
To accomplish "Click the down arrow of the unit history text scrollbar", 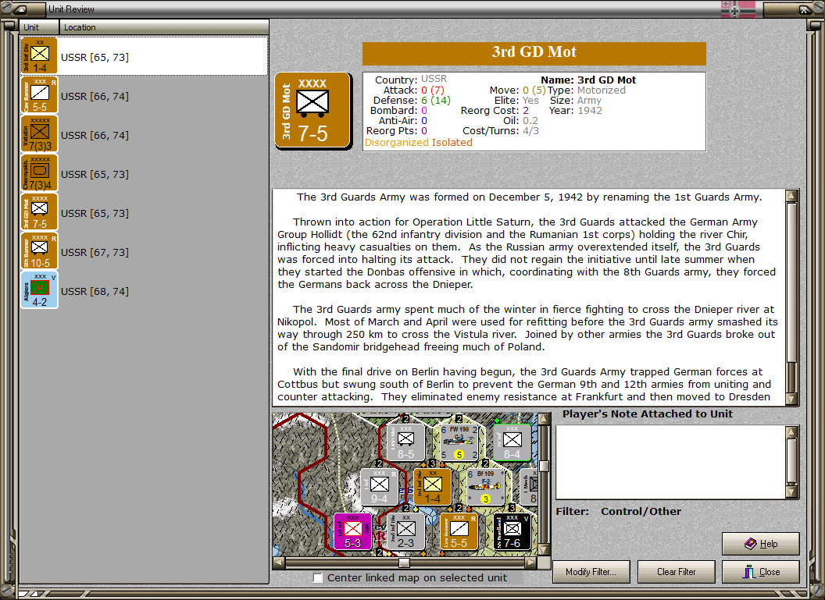I will (x=791, y=399).
